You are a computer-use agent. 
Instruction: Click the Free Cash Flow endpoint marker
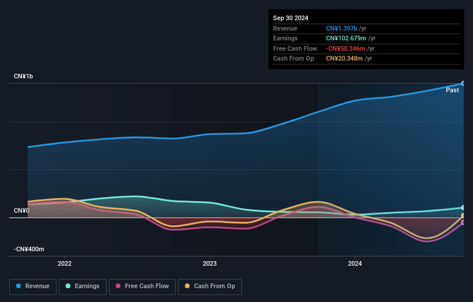(463, 222)
